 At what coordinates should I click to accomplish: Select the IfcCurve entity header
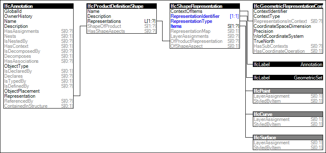288,114
